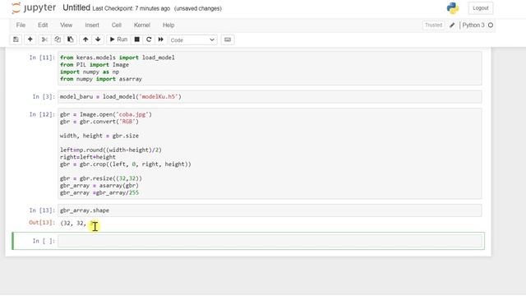Image resolution: width=526 pixels, height=296 pixels.
Task: Click the Trusted notebook indicator
Action: click(433, 25)
